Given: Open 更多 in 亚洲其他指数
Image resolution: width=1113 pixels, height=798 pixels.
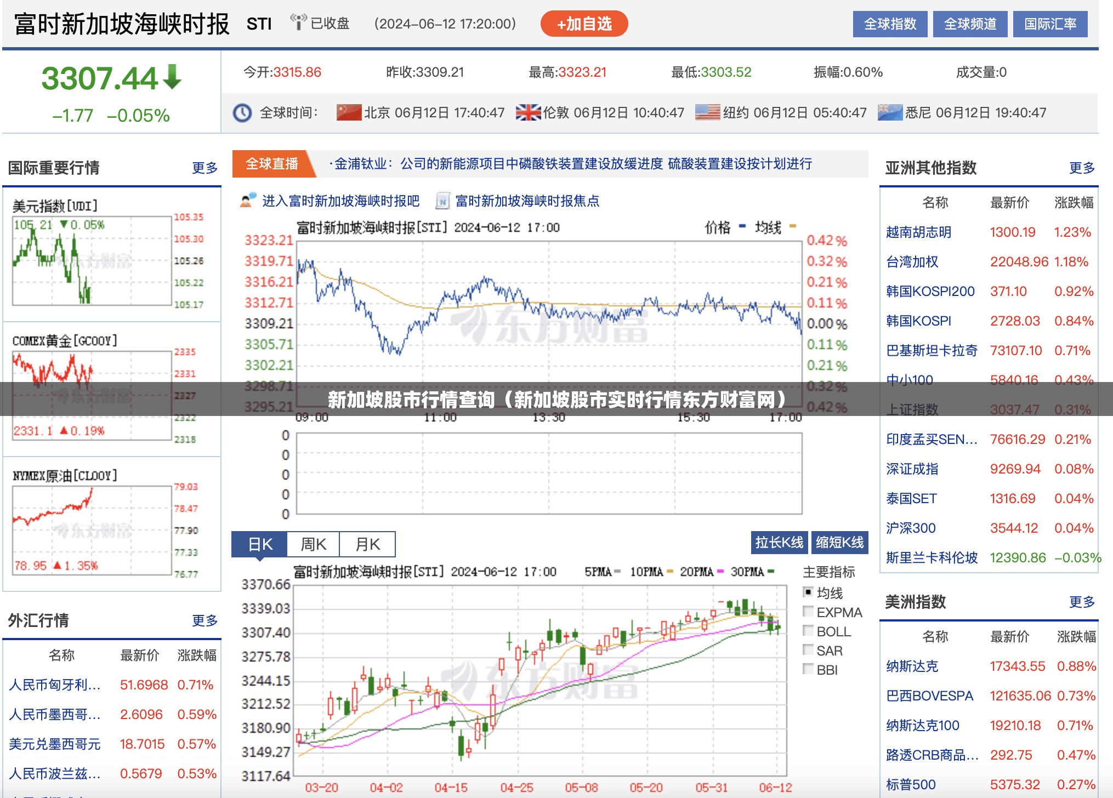Looking at the screenshot, I should [x=1082, y=168].
